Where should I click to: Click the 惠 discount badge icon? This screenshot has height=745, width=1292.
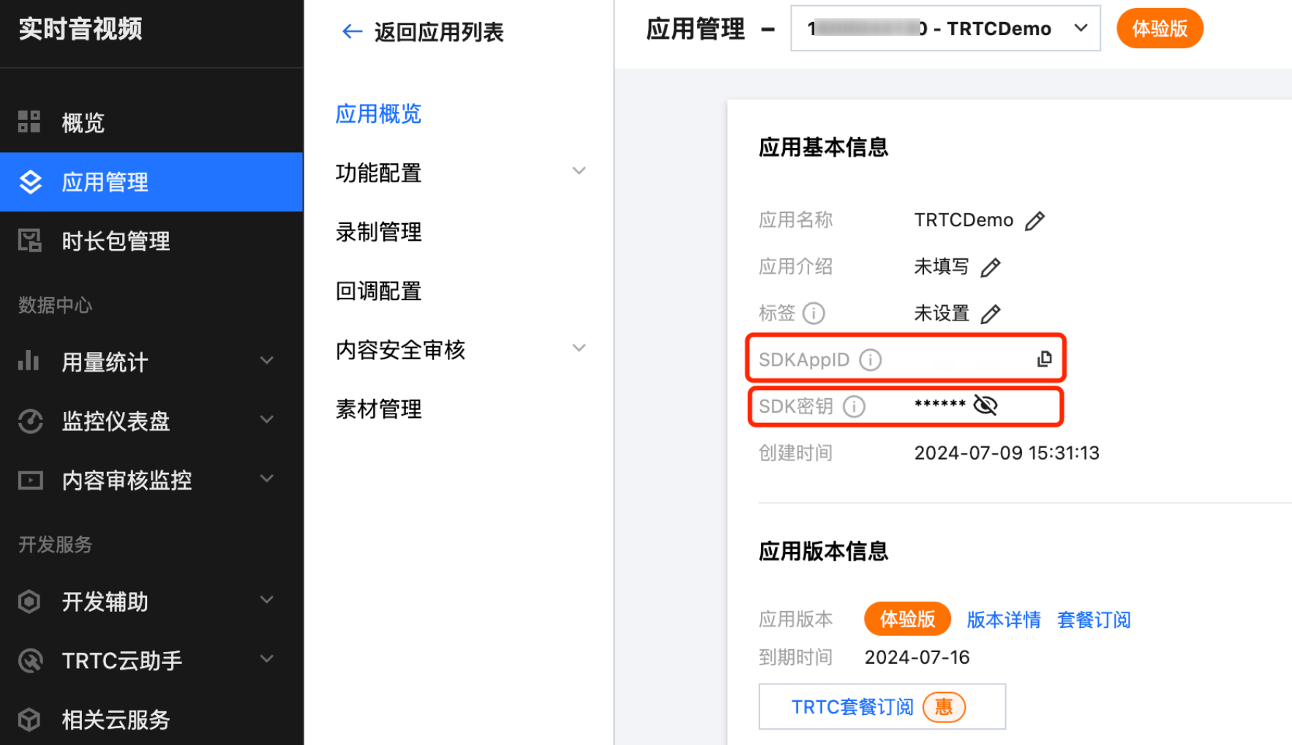[944, 707]
